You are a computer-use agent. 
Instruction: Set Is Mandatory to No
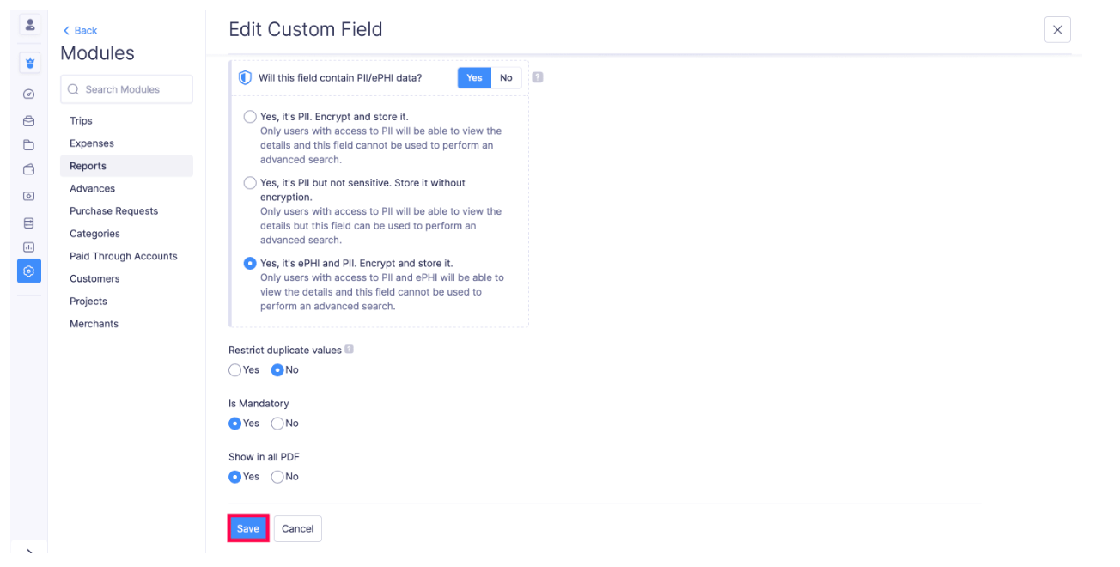coord(277,424)
